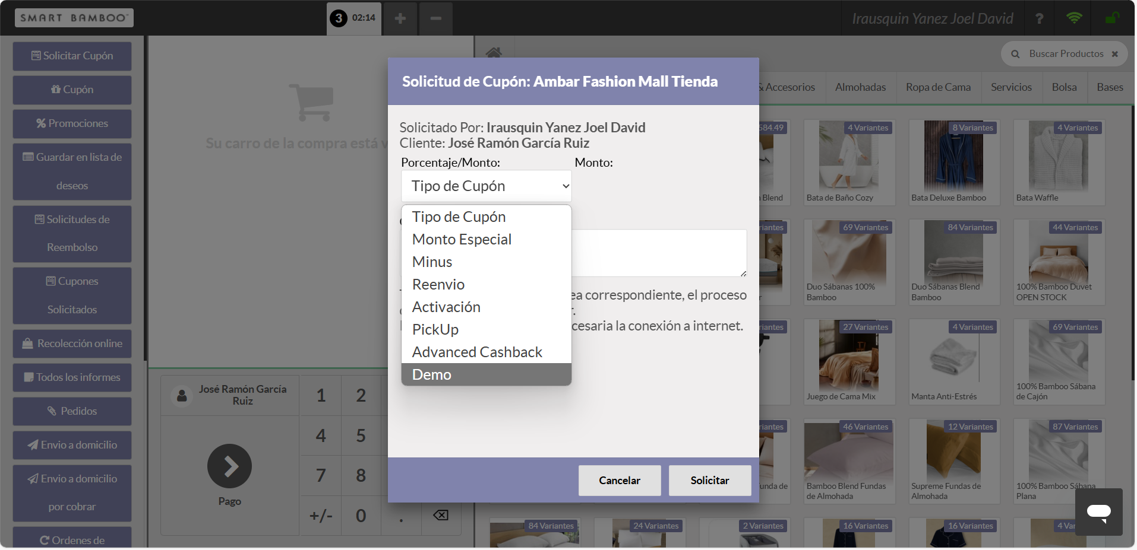Screen dimensions: 1137x550
Task: Click numpad key 1
Action: tap(321, 395)
